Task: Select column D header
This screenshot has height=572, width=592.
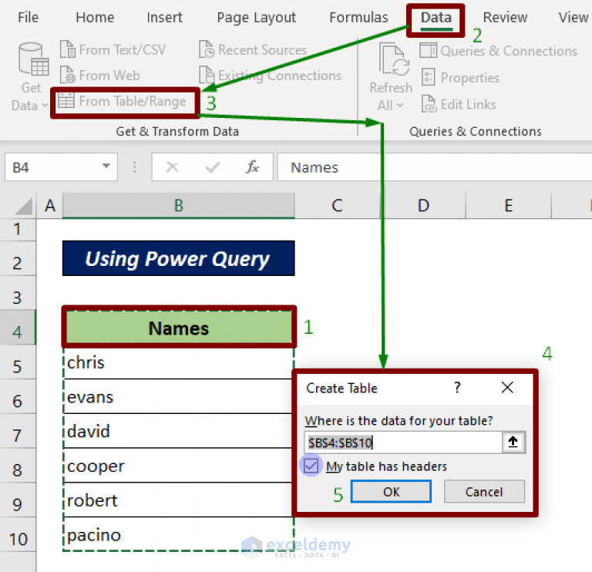Action: (x=423, y=206)
